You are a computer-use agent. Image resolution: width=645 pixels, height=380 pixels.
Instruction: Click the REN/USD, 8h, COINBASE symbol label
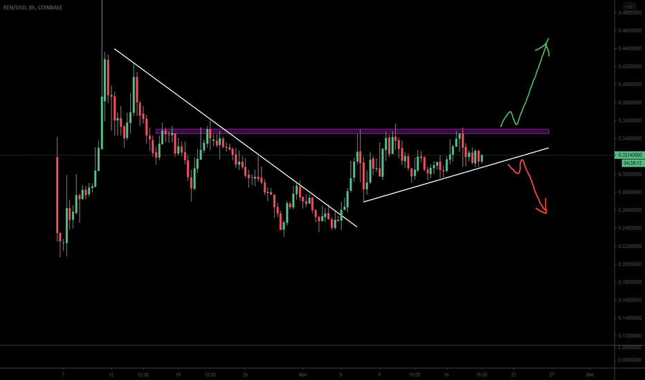(33, 8)
